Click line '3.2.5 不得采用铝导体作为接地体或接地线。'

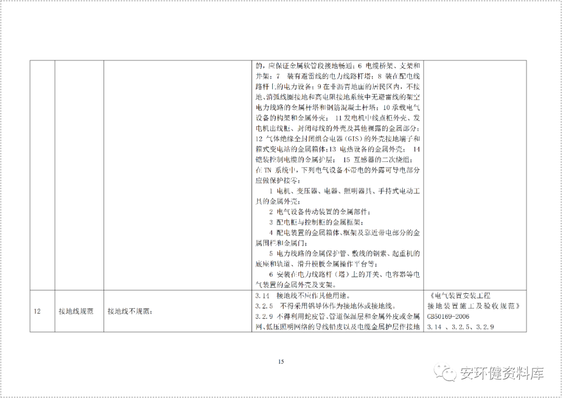[x=326, y=306]
